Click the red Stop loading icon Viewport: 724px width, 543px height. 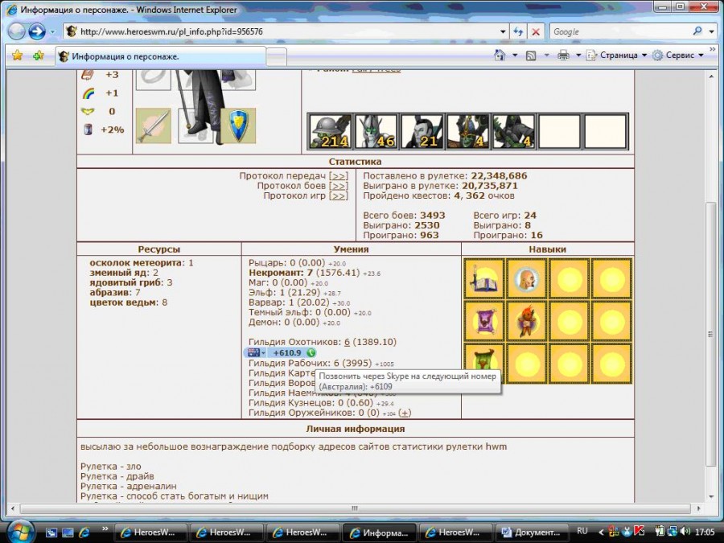click(x=536, y=31)
